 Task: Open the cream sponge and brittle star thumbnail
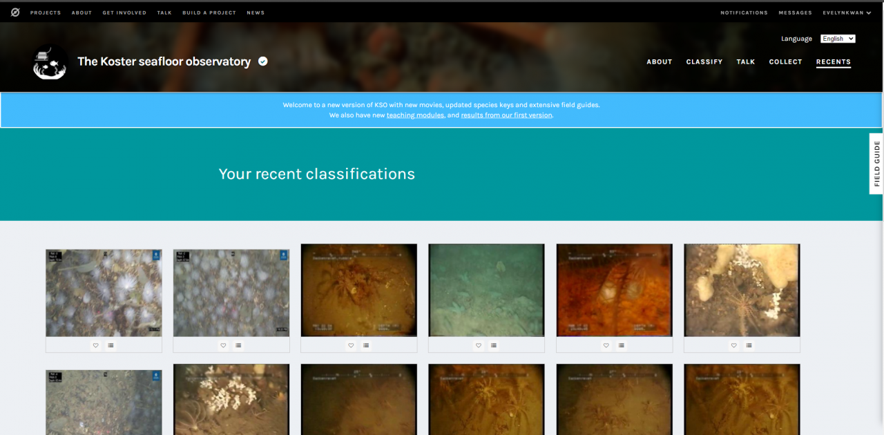pyautogui.click(x=742, y=290)
